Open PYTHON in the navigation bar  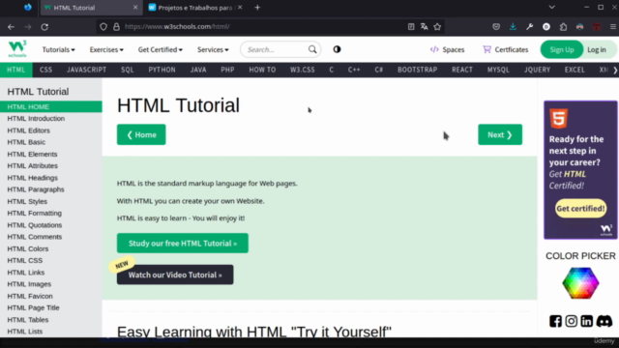pos(162,70)
